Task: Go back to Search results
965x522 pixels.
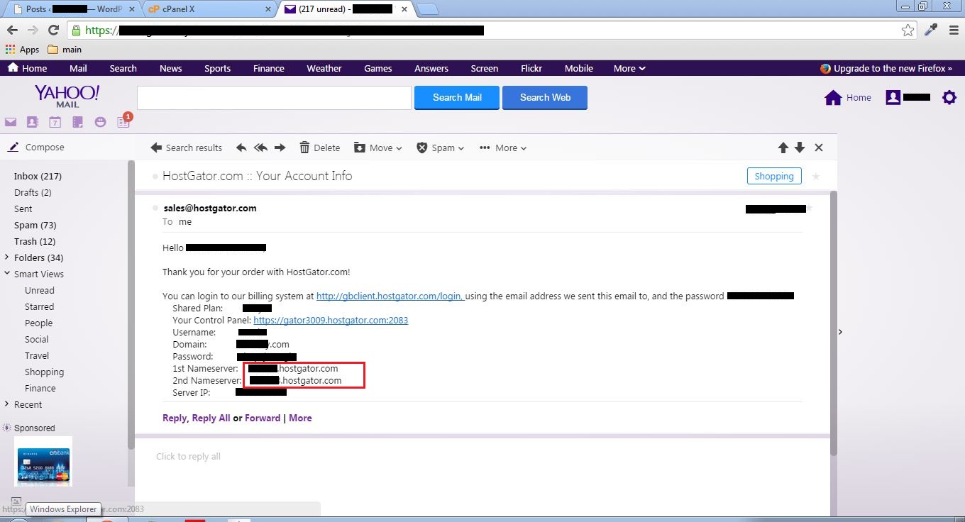Action: (x=187, y=148)
